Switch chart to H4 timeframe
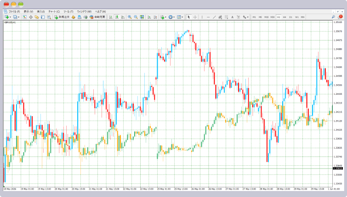 (284, 17)
